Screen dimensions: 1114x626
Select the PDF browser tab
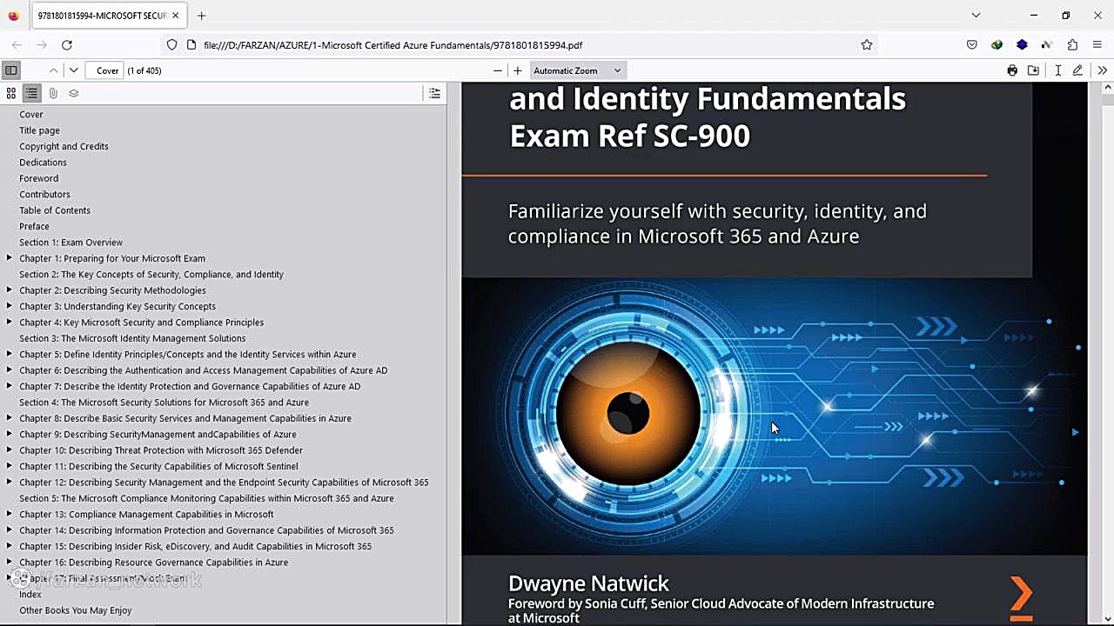point(103,16)
